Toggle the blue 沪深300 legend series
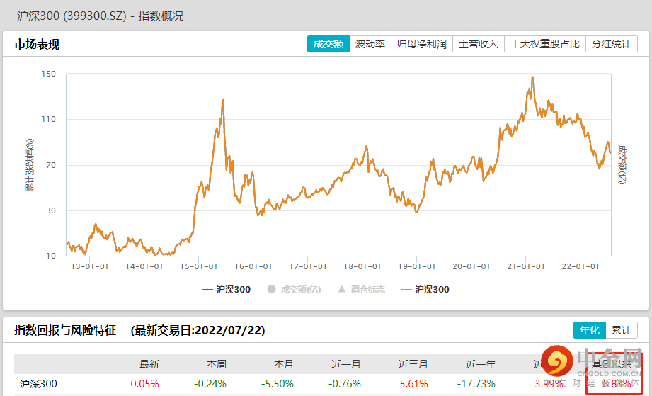 click(227, 290)
